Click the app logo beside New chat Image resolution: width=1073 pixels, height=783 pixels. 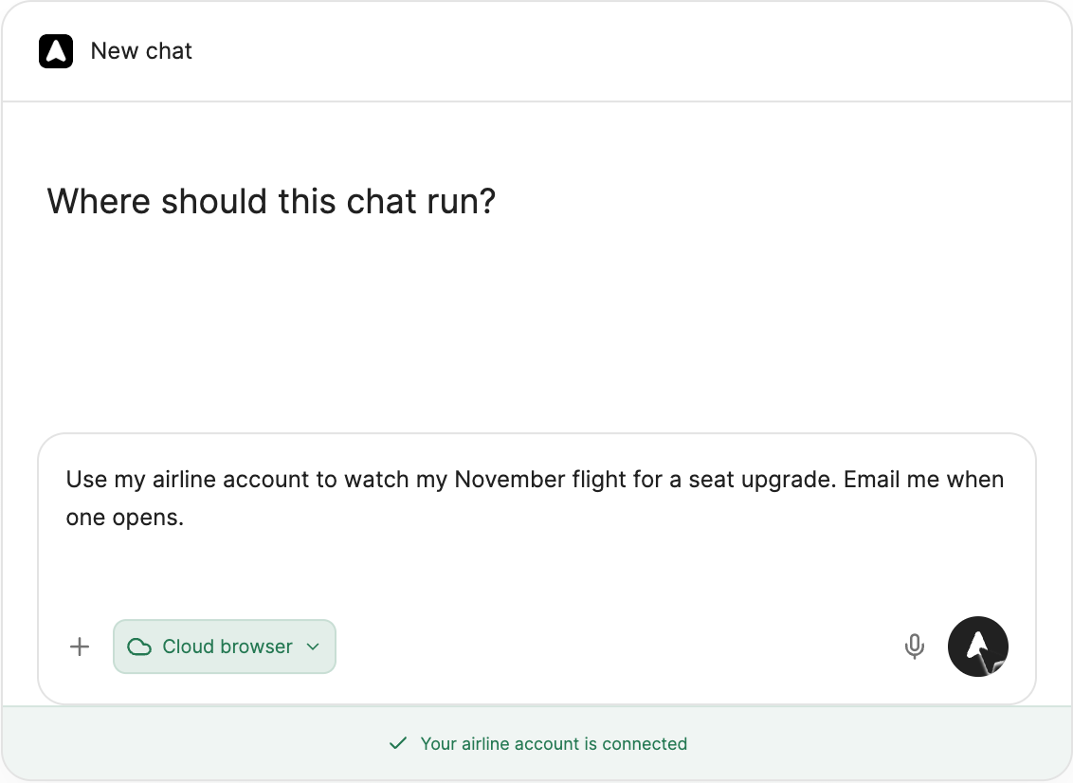tap(55, 51)
